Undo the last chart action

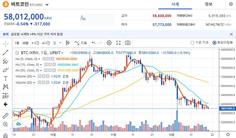94,43
